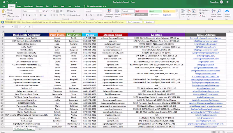Click the Increase Decimal icon
The image size is (233, 133).
98,15
